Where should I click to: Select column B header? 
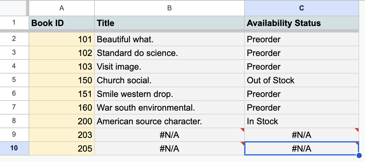coord(169,8)
